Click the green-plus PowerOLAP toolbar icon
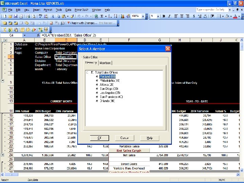 tap(10, 29)
